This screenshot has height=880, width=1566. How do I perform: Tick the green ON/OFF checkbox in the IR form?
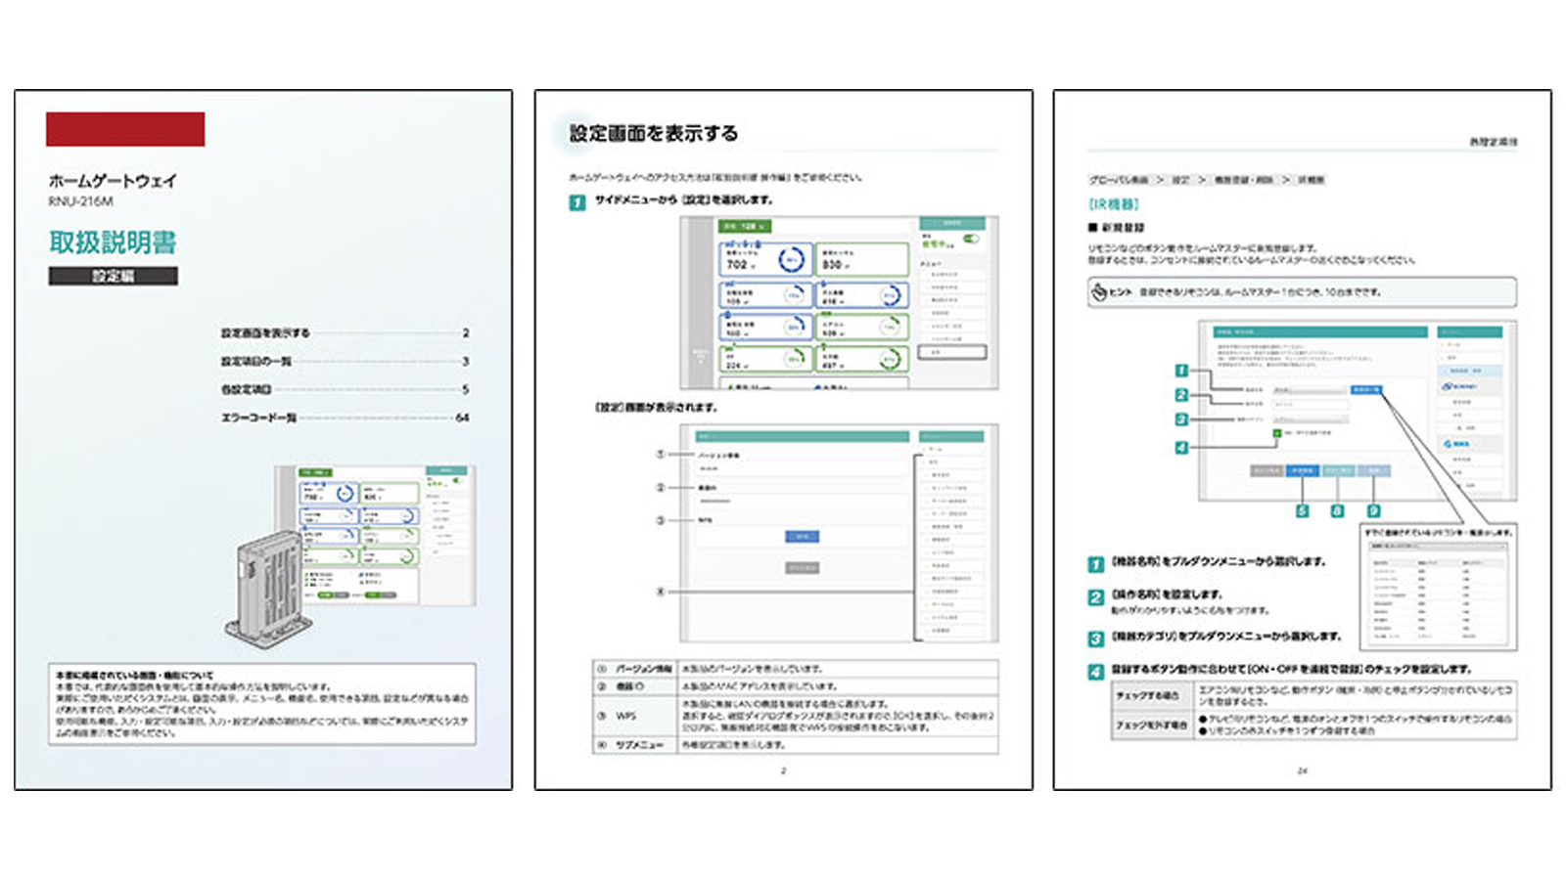click(x=1277, y=432)
